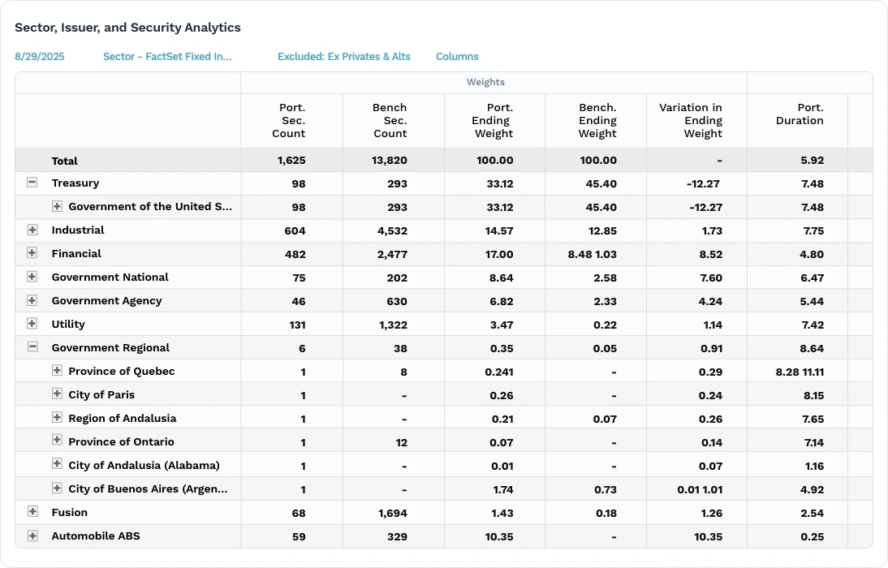Expand the Financial sector row
Image resolution: width=888 pixels, height=568 pixels.
(x=32, y=253)
